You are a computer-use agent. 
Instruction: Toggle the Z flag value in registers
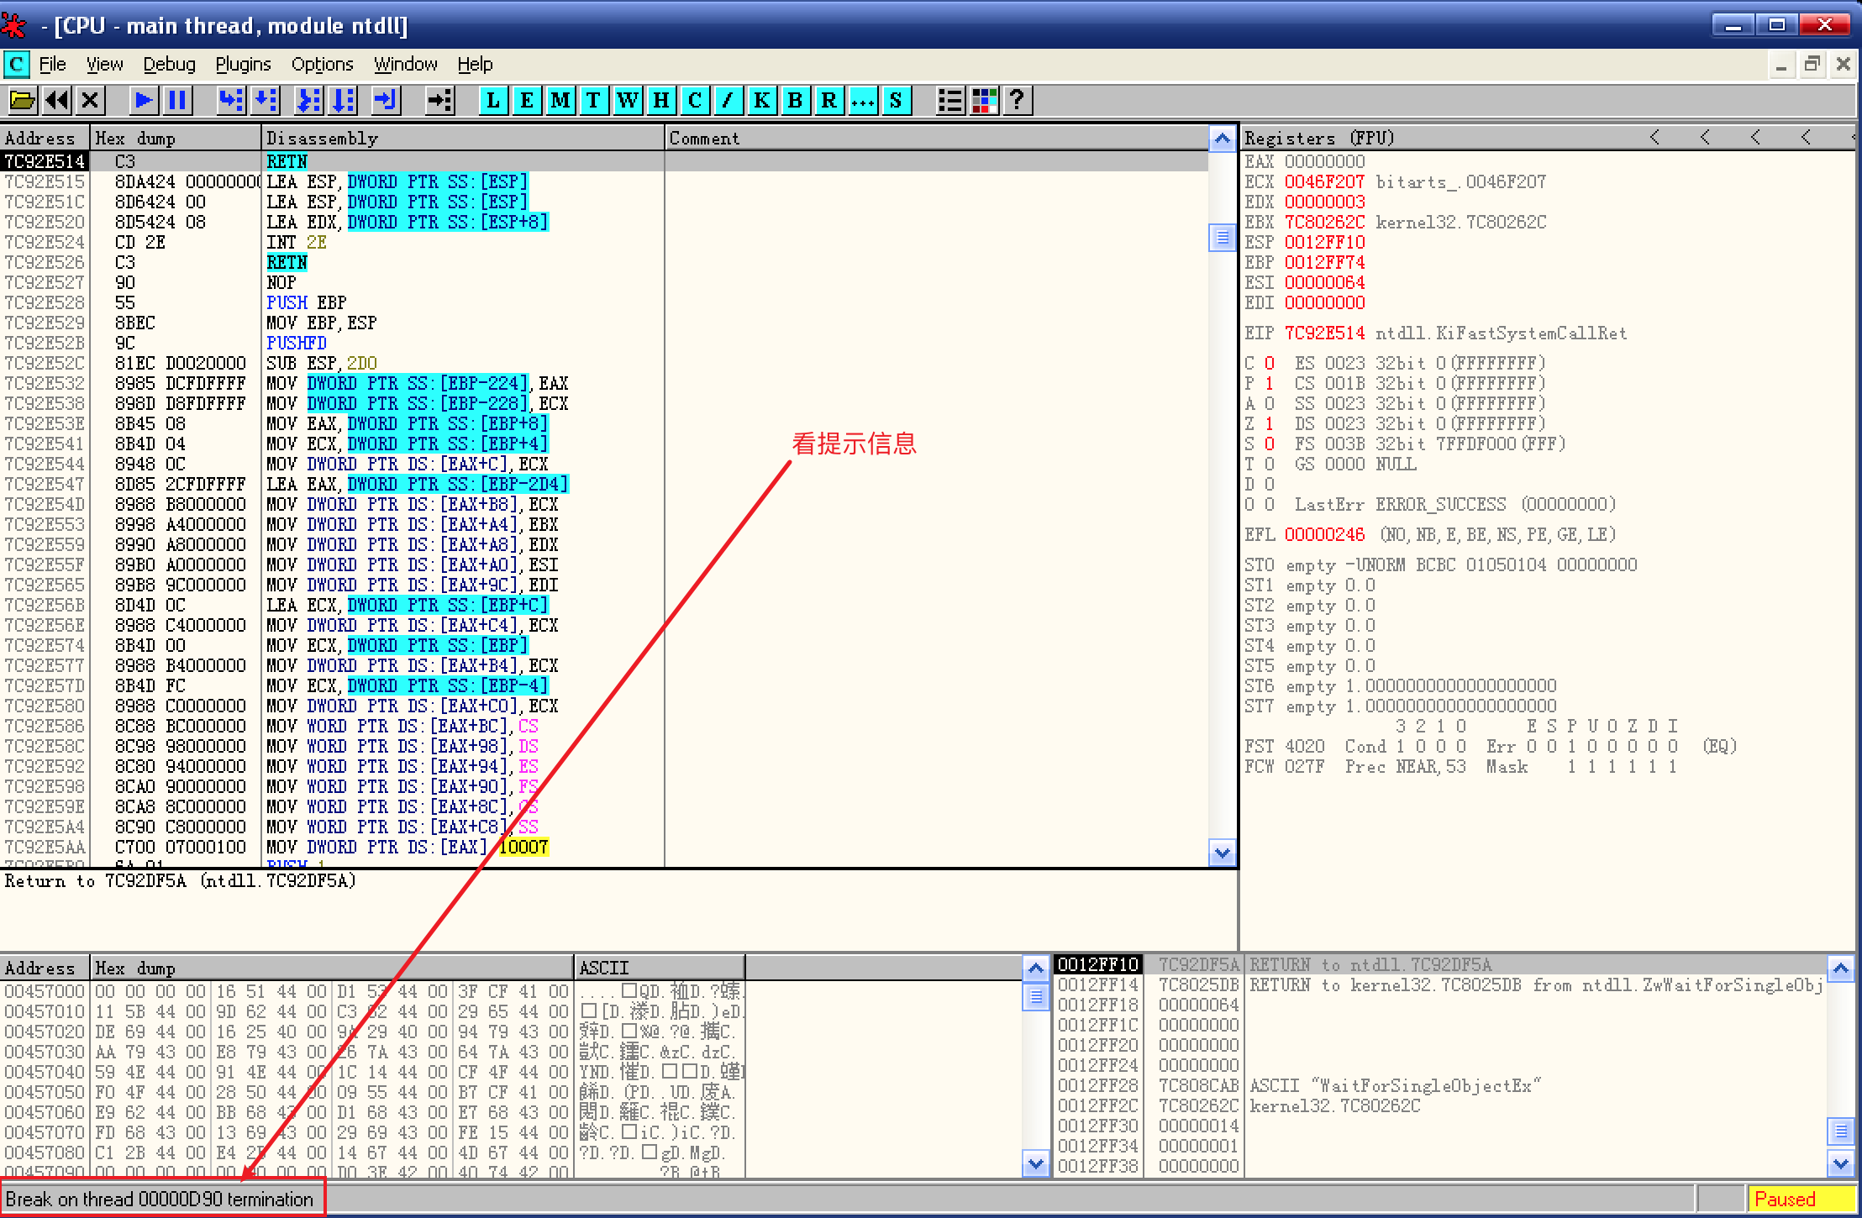[1269, 423]
